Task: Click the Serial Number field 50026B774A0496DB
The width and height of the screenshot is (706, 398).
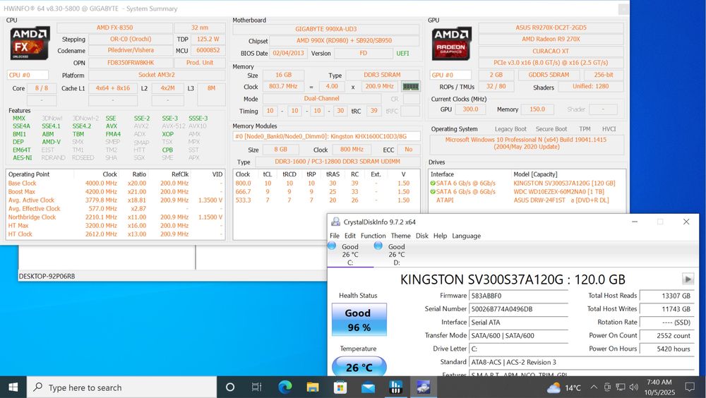Action: coord(518,309)
